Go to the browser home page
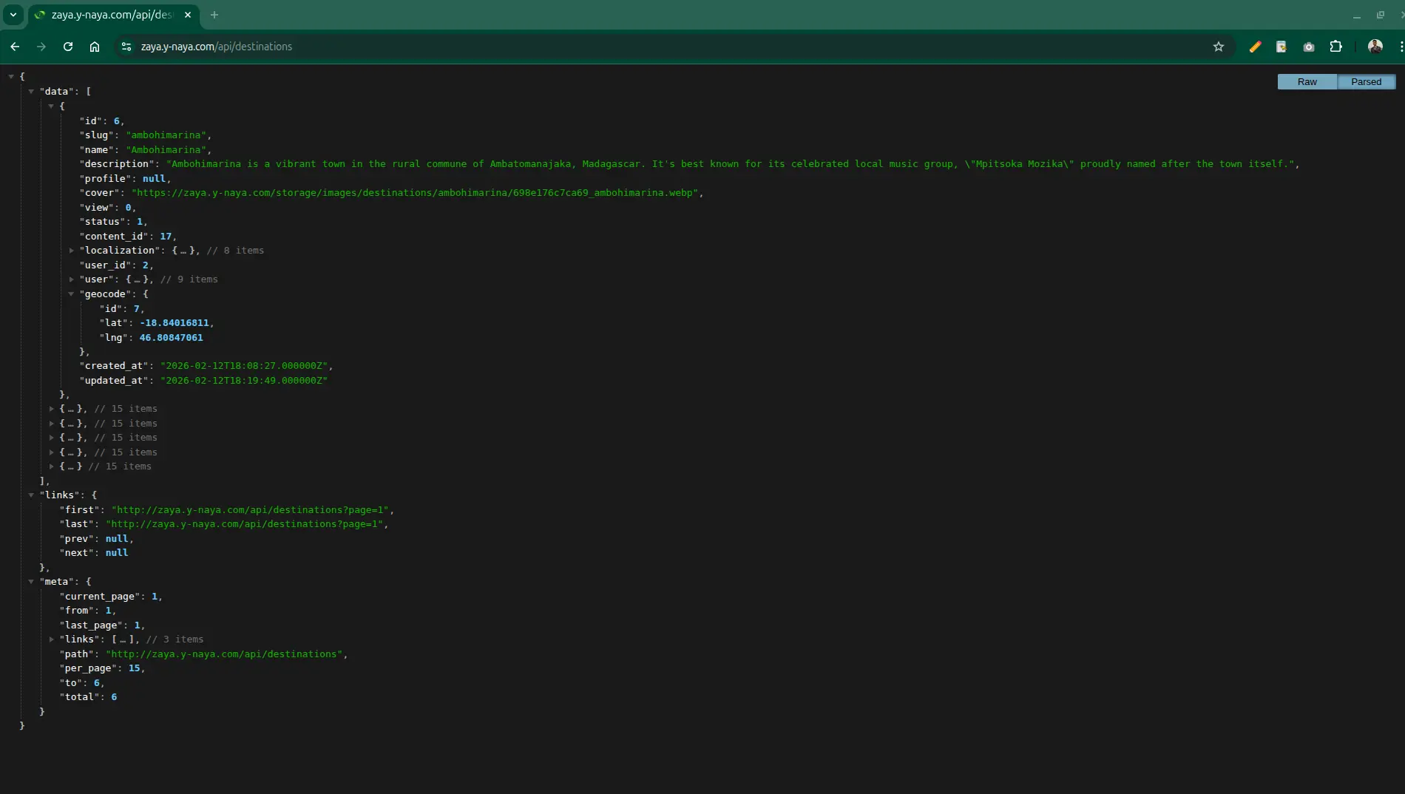The height and width of the screenshot is (794, 1405). [x=95, y=47]
